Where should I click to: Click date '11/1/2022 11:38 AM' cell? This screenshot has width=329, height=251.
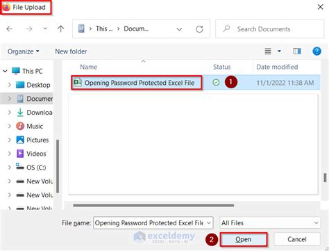point(285,83)
